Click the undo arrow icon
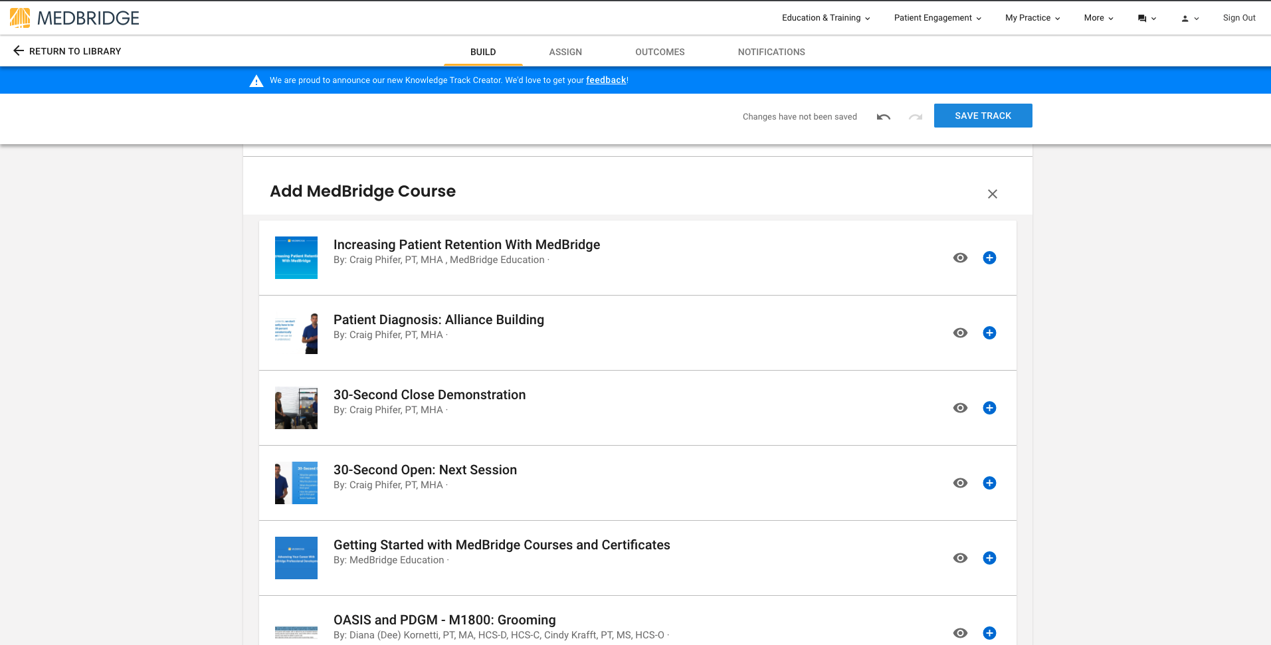1271x645 pixels. coord(883,116)
